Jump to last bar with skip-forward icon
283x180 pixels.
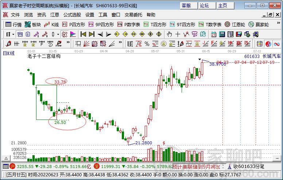92,34
